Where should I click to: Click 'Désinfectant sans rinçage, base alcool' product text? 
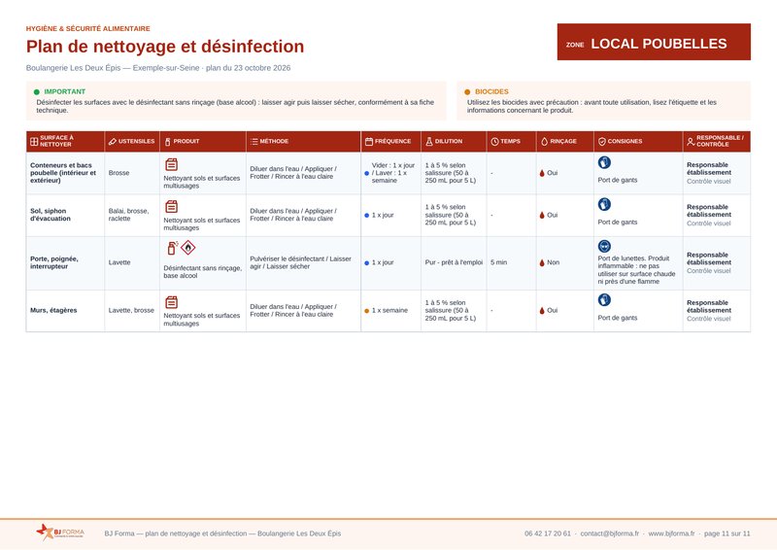pos(203,272)
